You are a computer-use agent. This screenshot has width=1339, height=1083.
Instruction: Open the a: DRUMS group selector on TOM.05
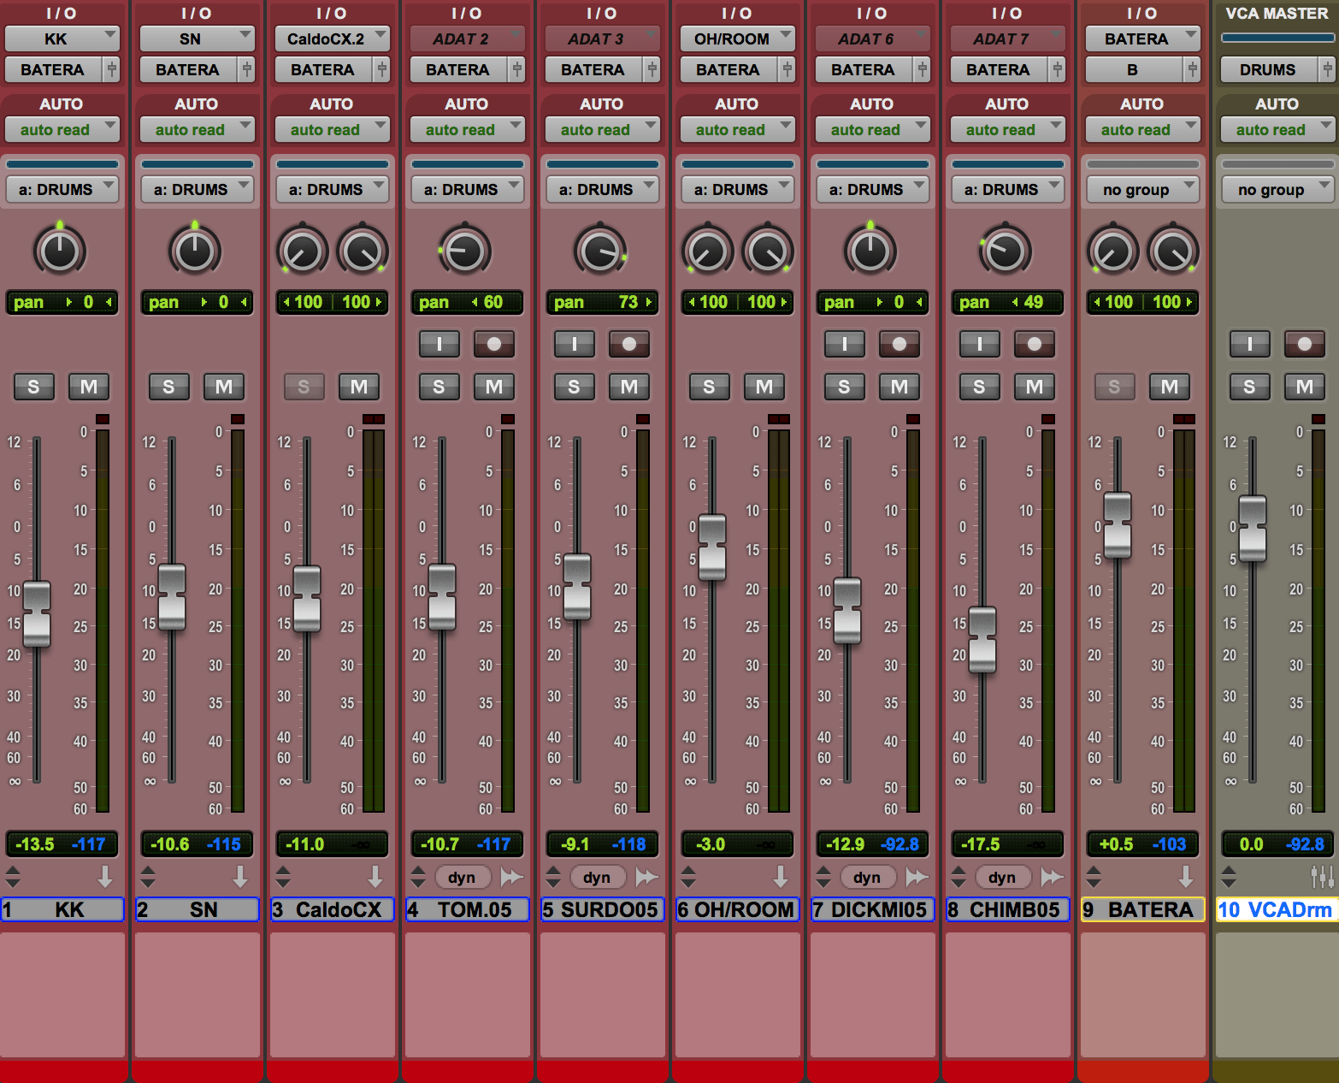click(467, 189)
